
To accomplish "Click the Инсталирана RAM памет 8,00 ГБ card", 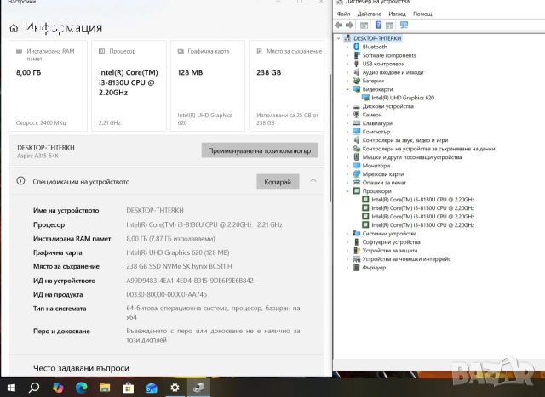I will point(48,86).
